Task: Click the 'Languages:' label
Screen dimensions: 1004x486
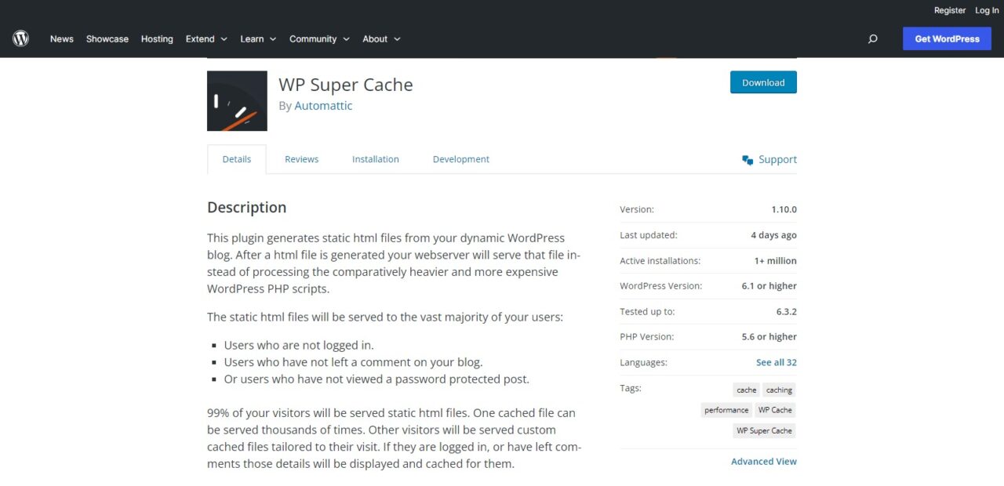Action: [644, 362]
